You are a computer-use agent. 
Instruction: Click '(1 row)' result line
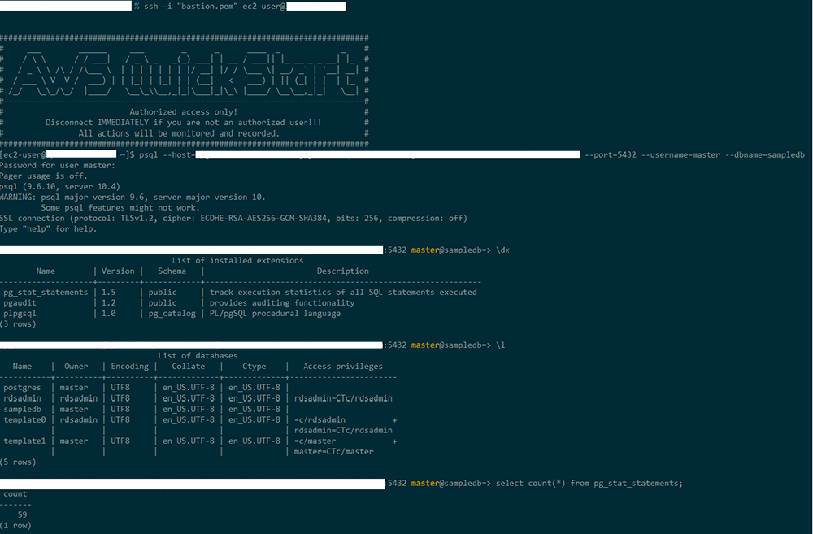coord(15,526)
